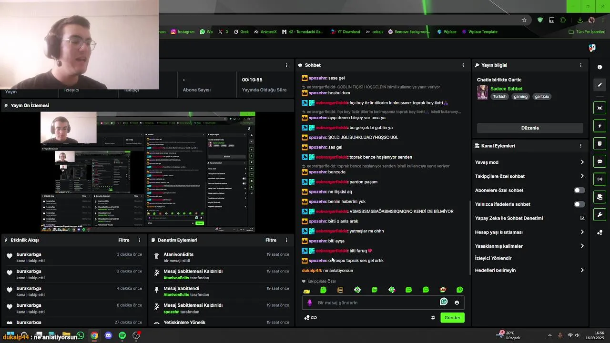Open Chrome downloads icon
This screenshot has height=343, width=610.
(x=580, y=20)
